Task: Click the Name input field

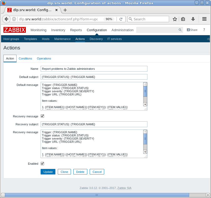Action: (x=94, y=69)
